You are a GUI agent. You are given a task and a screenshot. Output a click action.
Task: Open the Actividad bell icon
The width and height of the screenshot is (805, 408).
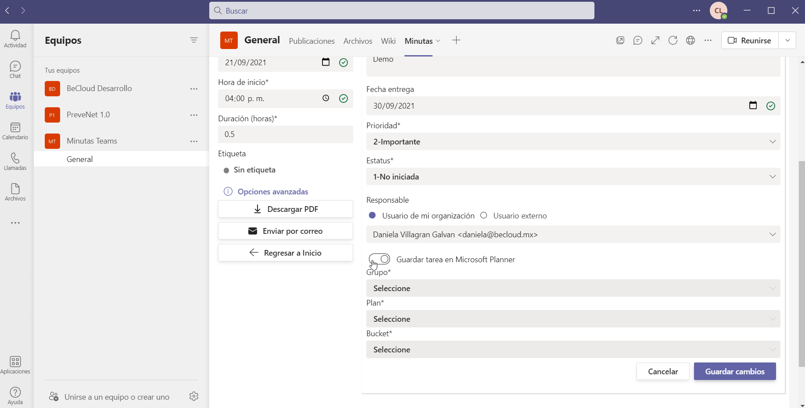click(x=15, y=39)
